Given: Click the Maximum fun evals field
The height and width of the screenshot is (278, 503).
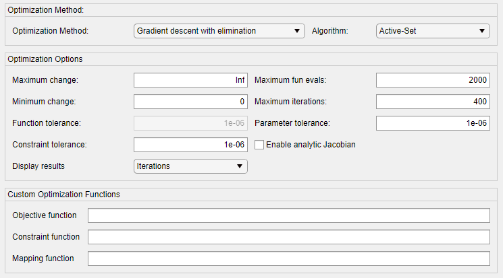Looking at the screenshot, I should [432, 81].
